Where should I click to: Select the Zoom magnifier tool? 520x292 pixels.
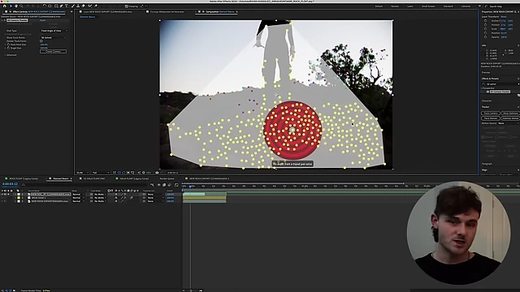click(x=21, y=6)
